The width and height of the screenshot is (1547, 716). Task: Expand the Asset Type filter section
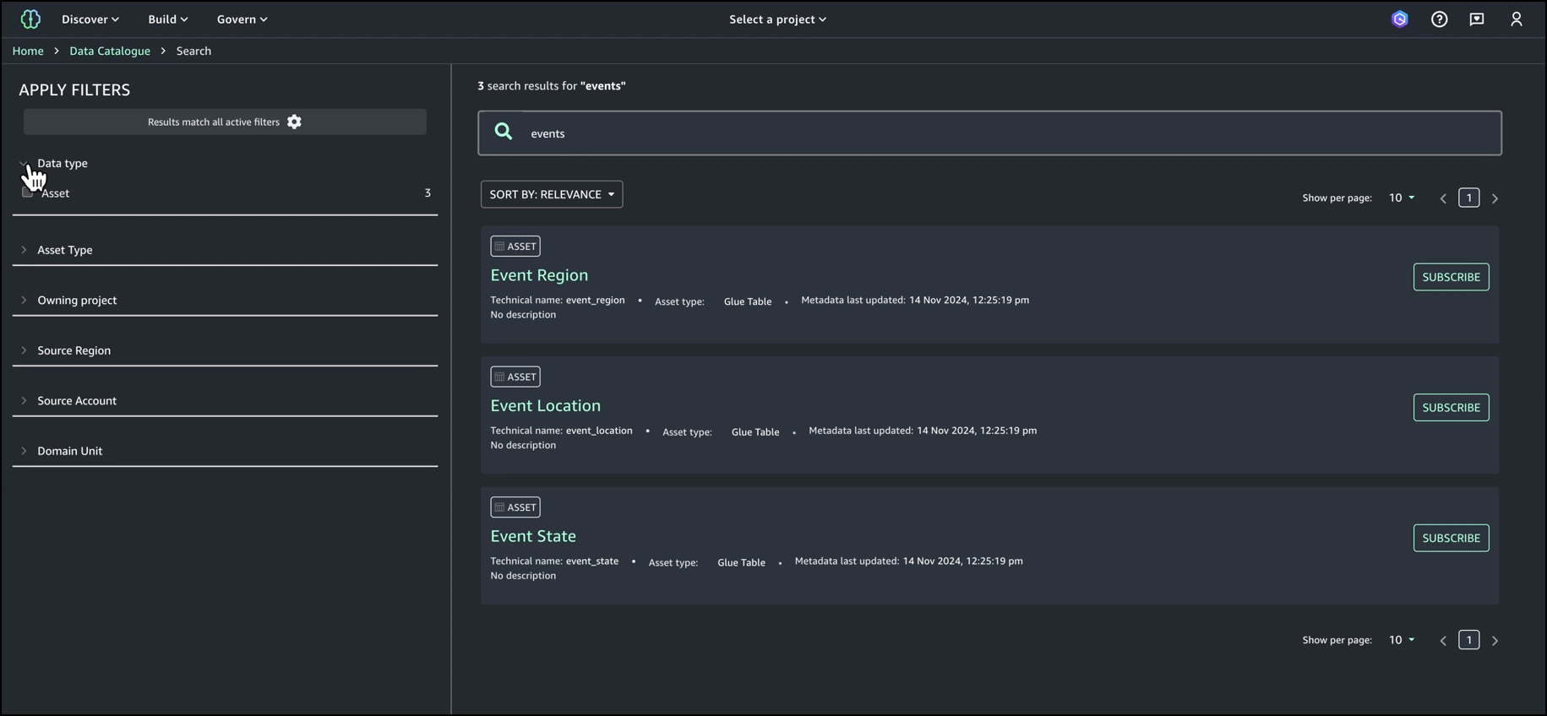pos(24,250)
